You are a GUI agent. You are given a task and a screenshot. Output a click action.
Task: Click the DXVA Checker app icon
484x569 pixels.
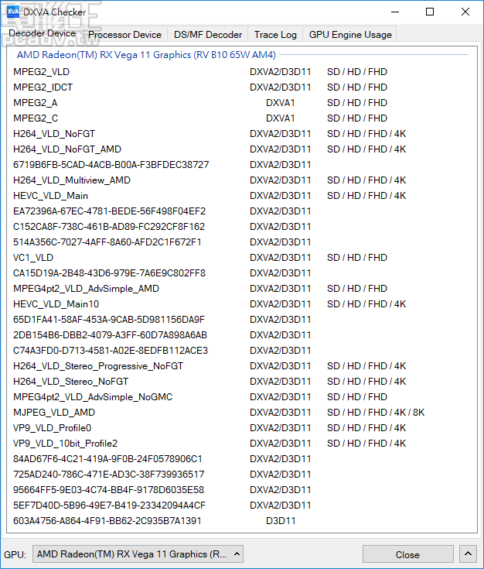click(12, 12)
